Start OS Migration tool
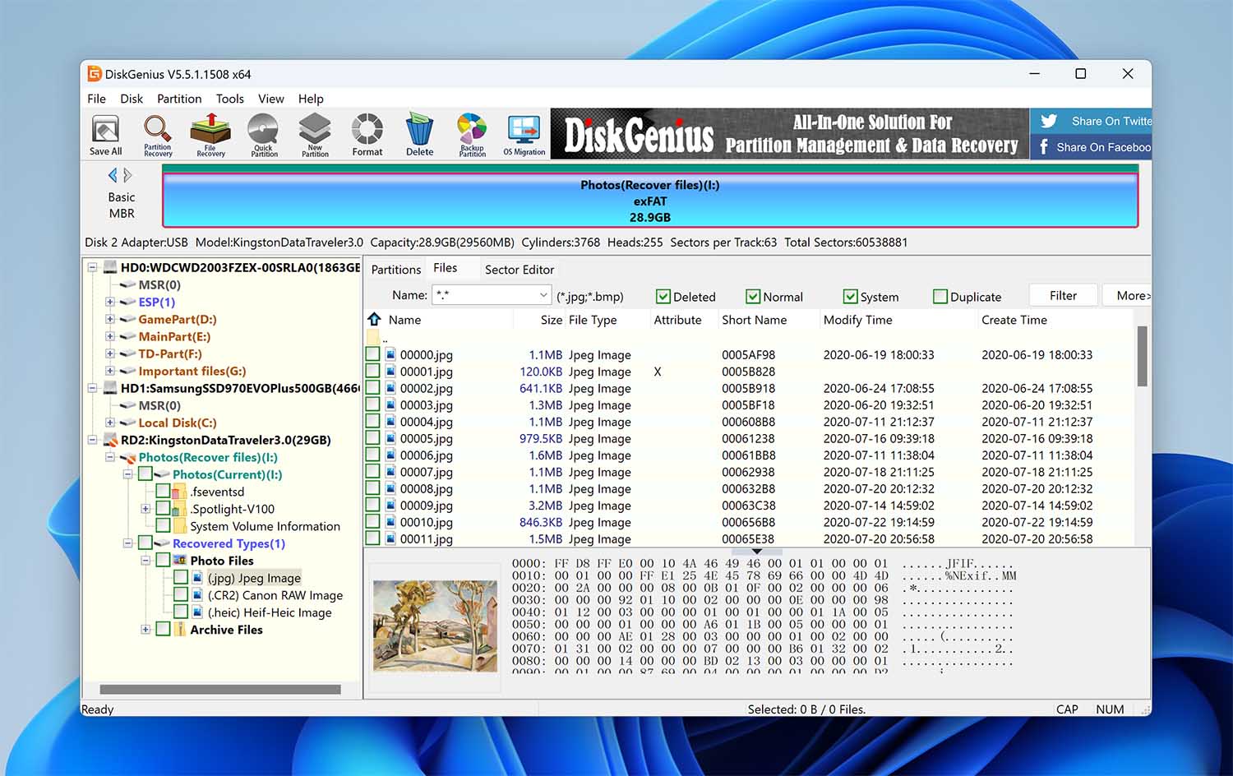1233x776 pixels. 524,136
